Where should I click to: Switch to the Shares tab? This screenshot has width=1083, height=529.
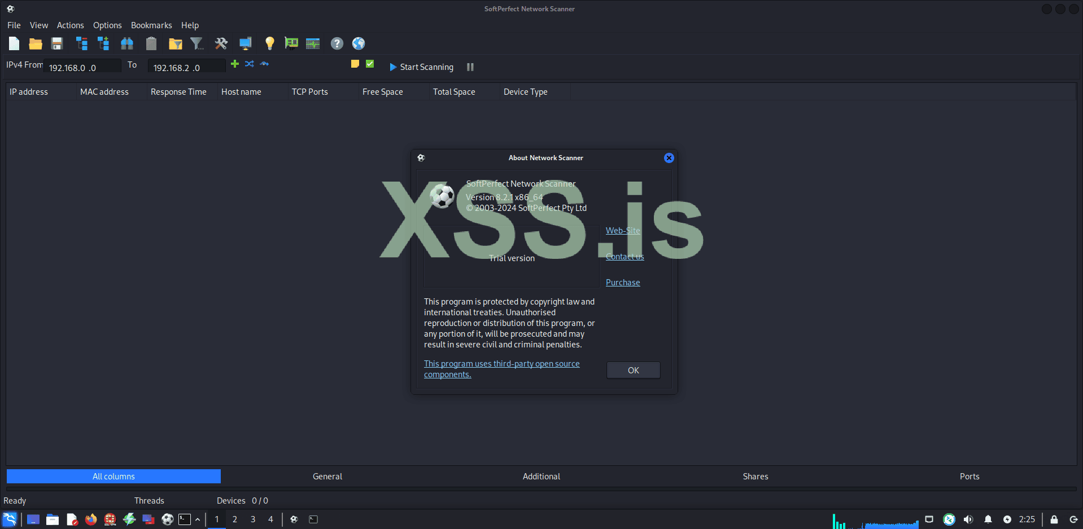click(x=756, y=477)
